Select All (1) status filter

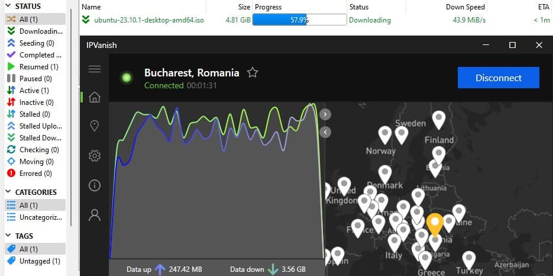tap(35, 19)
